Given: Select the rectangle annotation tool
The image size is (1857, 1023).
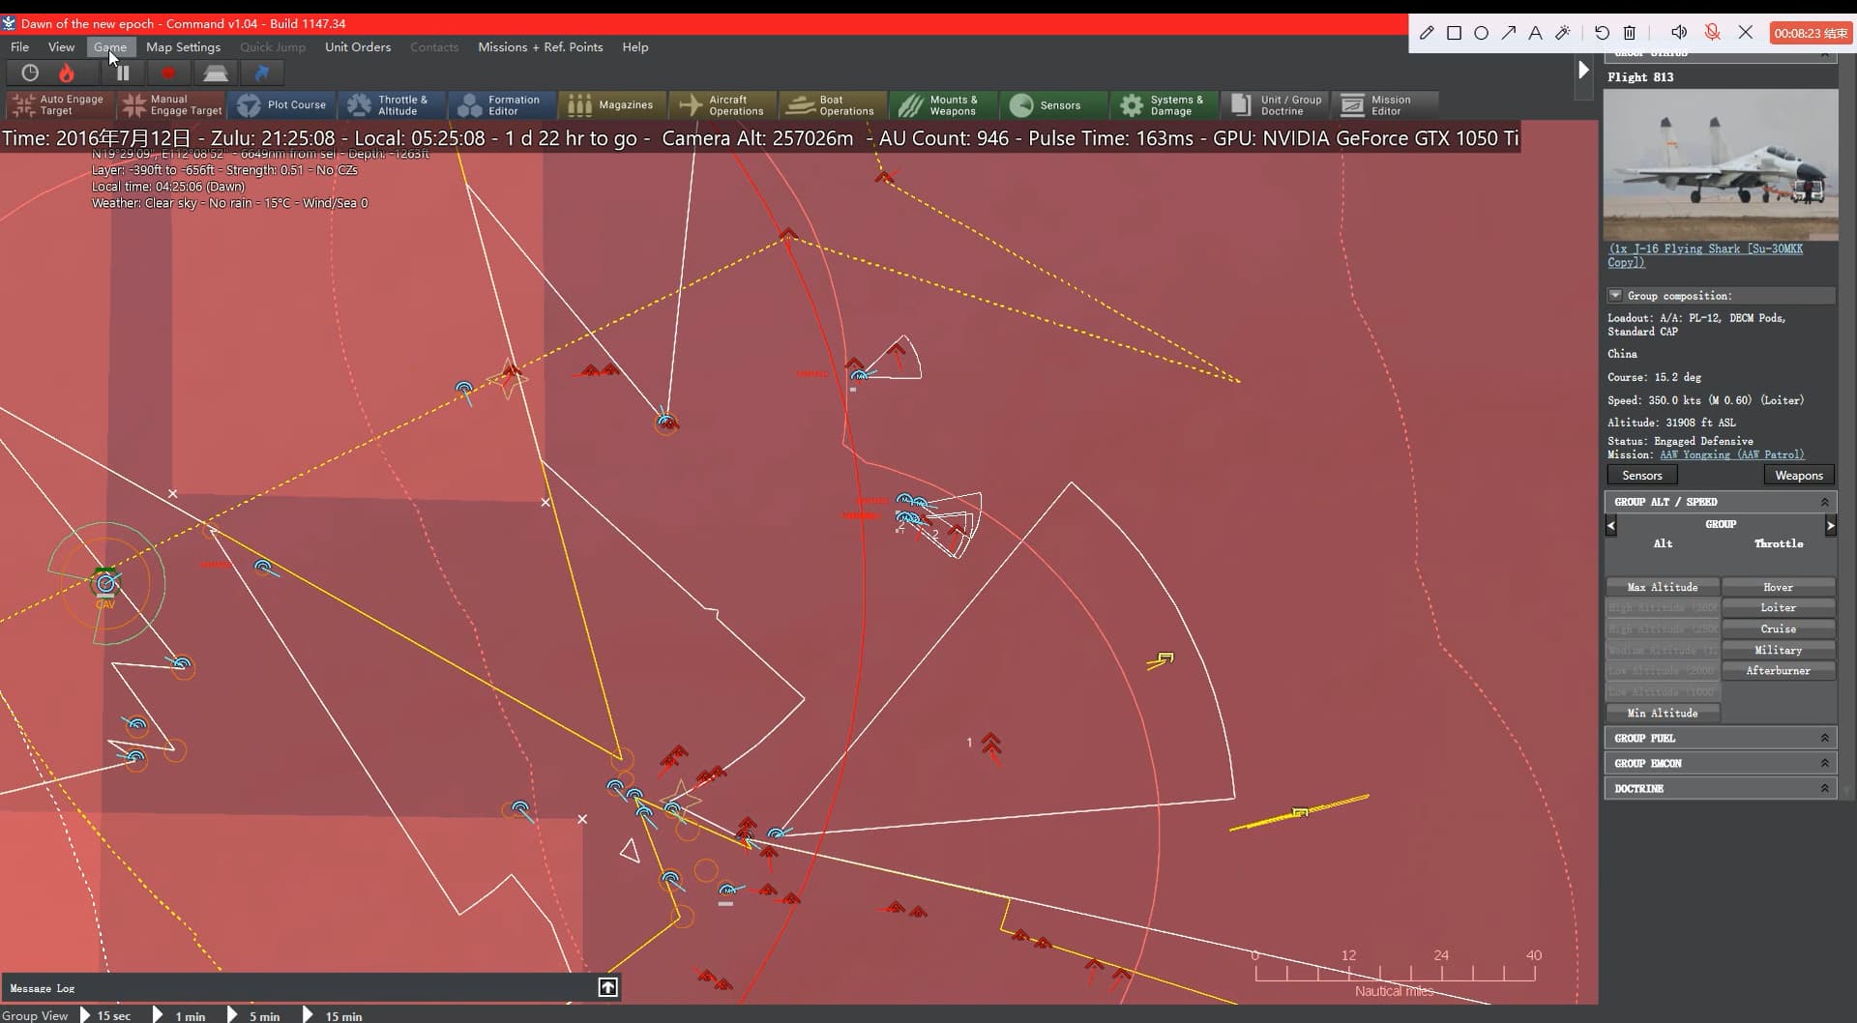Looking at the screenshot, I should pyautogui.click(x=1454, y=33).
